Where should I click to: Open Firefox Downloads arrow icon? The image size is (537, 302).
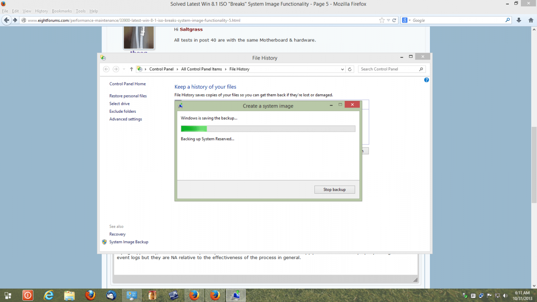coord(519,20)
